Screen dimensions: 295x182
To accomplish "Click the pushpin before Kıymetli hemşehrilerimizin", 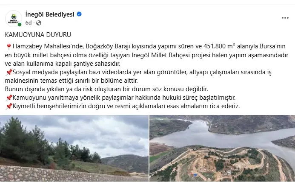I will 9,106.
